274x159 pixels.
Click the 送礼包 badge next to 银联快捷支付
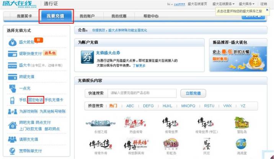pos(50,53)
